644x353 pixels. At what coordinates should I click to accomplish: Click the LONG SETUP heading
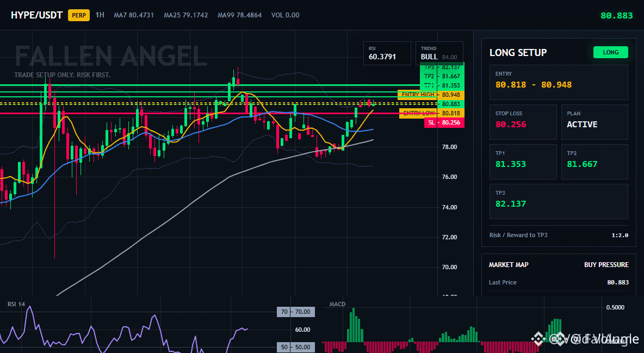coord(518,53)
